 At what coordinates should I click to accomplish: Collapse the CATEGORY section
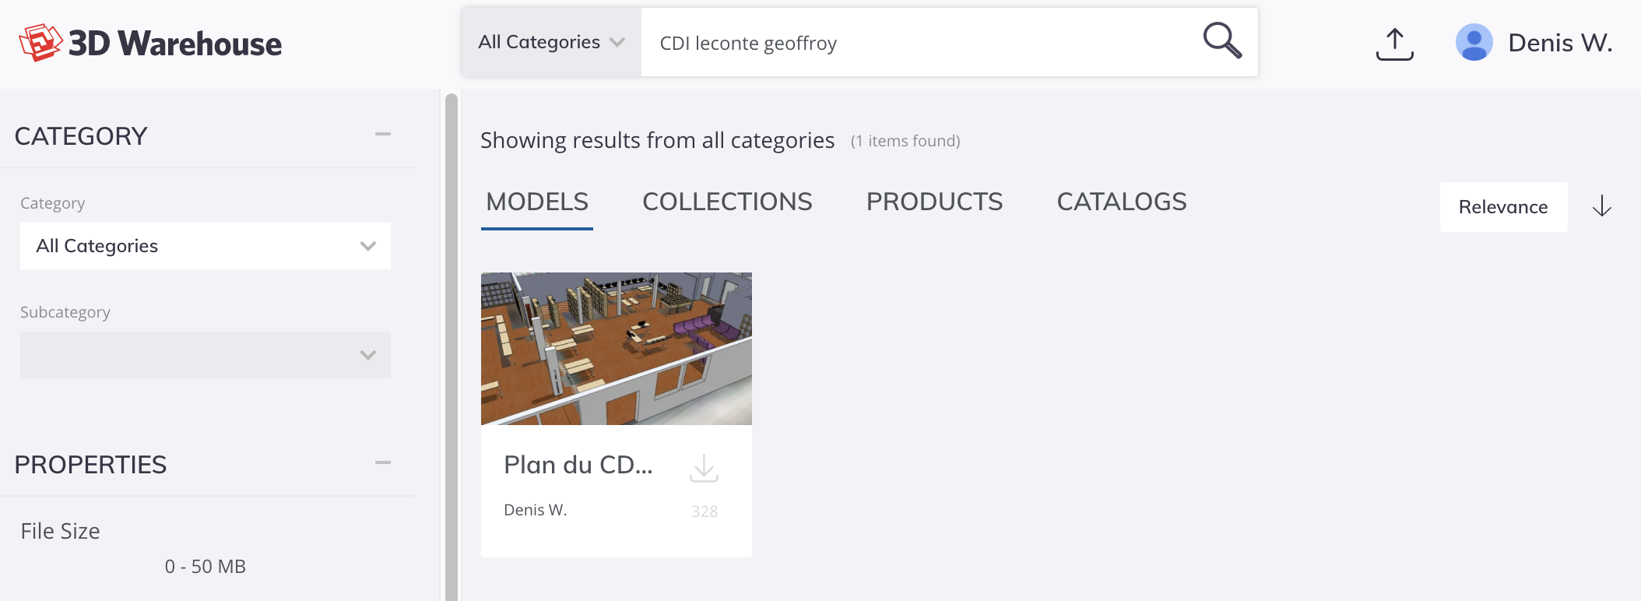(382, 135)
